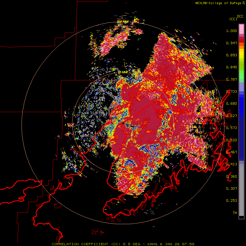Click the DCC product label
This screenshot has height=246, width=246.
(x=240, y=16)
